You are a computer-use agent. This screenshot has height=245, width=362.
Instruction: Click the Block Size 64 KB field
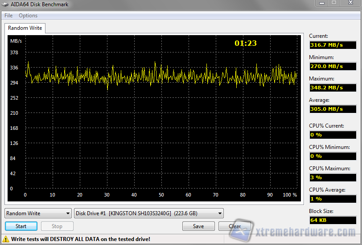(x=333, y=220)
